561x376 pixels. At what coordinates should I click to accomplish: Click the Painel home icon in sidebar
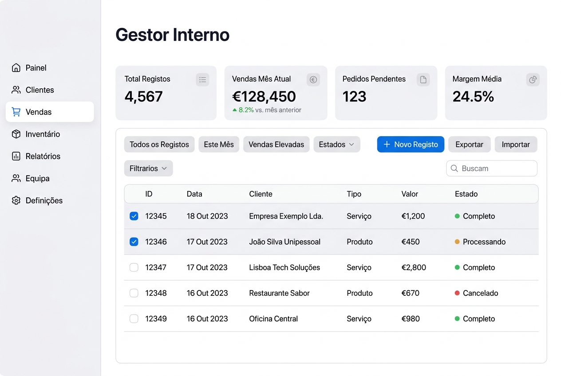[x=16, y=67]
